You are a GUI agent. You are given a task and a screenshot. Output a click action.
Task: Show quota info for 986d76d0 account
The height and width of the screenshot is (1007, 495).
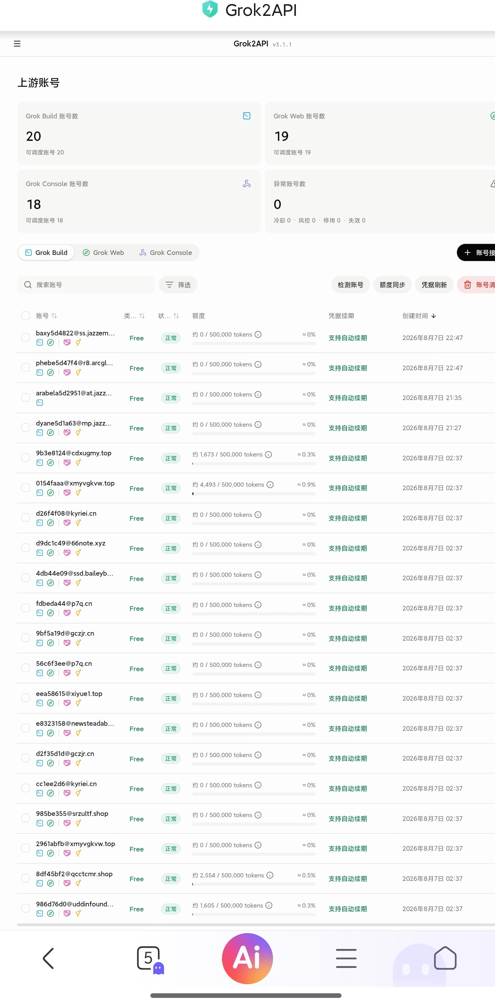[269, 905]
